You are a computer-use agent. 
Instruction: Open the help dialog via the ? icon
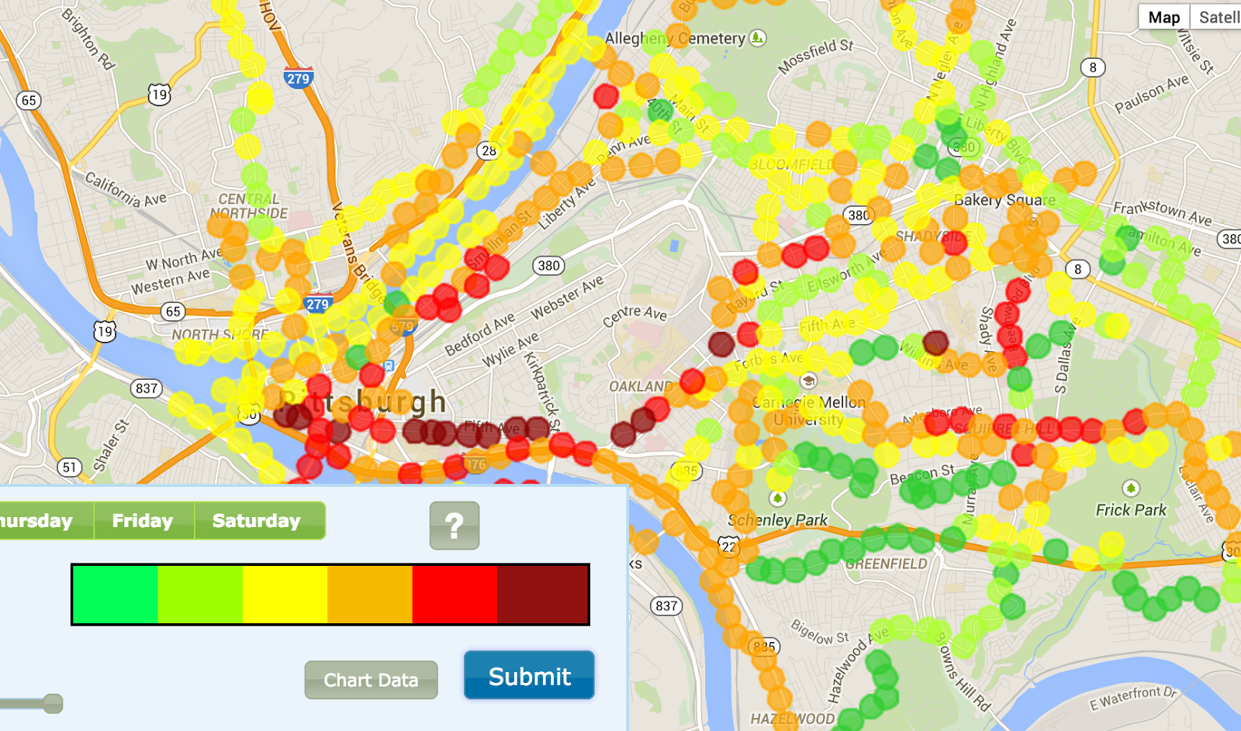[454, 525]
